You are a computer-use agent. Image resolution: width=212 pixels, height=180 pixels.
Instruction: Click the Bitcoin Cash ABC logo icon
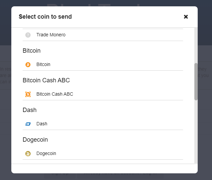pos(28,94)
